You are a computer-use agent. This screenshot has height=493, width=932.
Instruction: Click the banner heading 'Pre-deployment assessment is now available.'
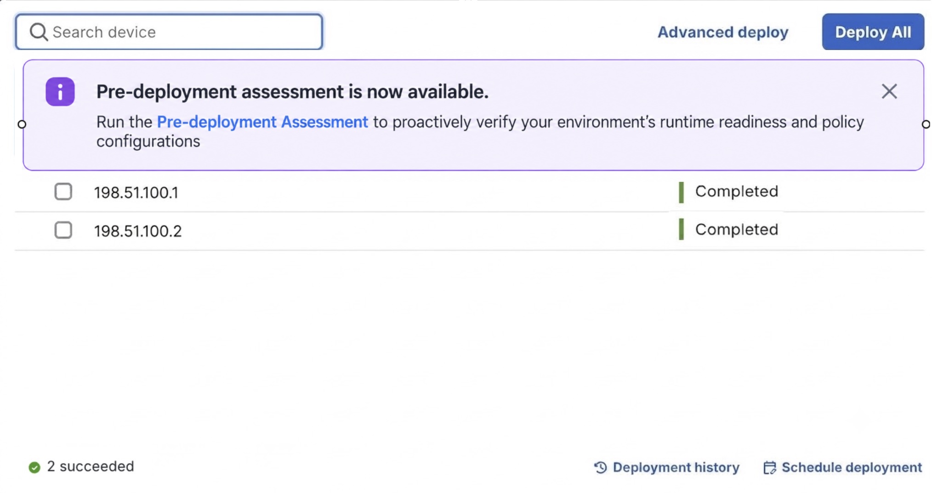(292, 92)
